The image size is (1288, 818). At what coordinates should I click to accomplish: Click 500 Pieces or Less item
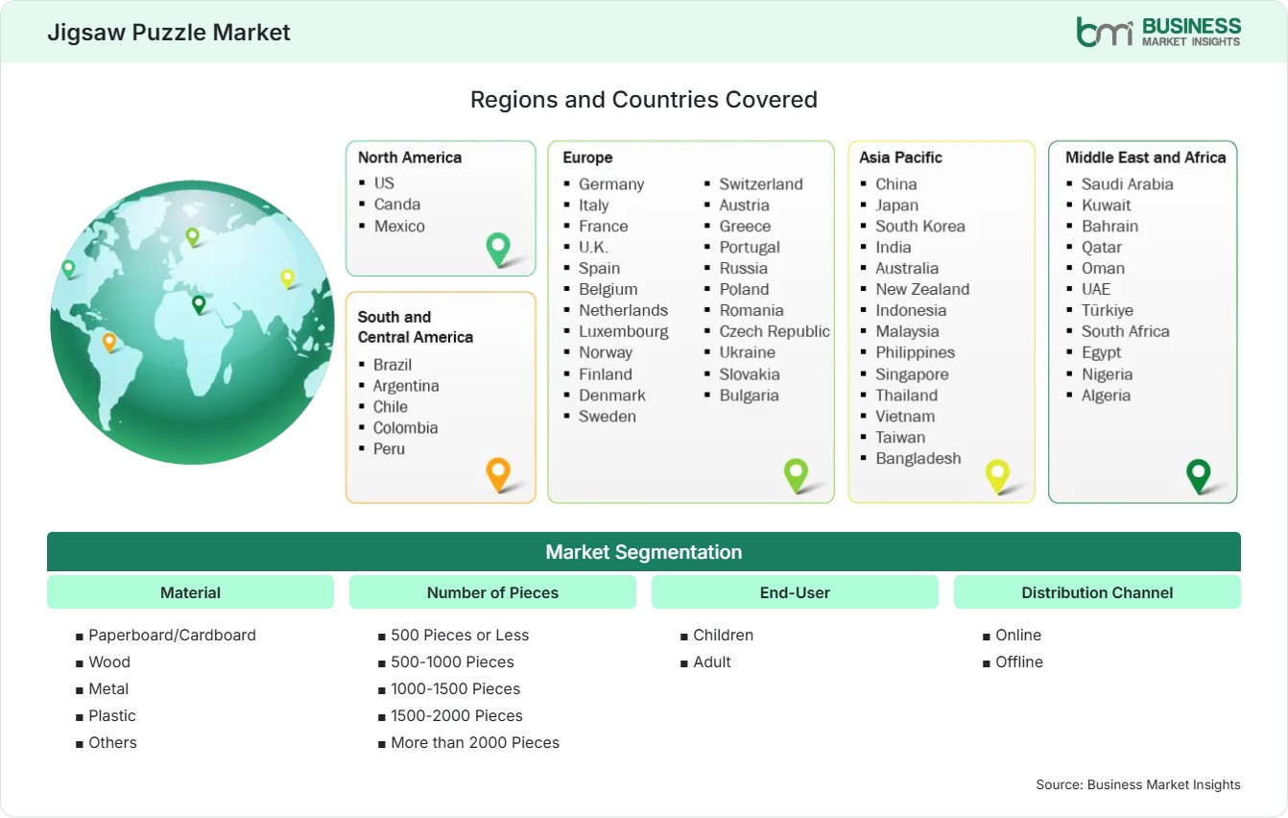click(460, 635)
